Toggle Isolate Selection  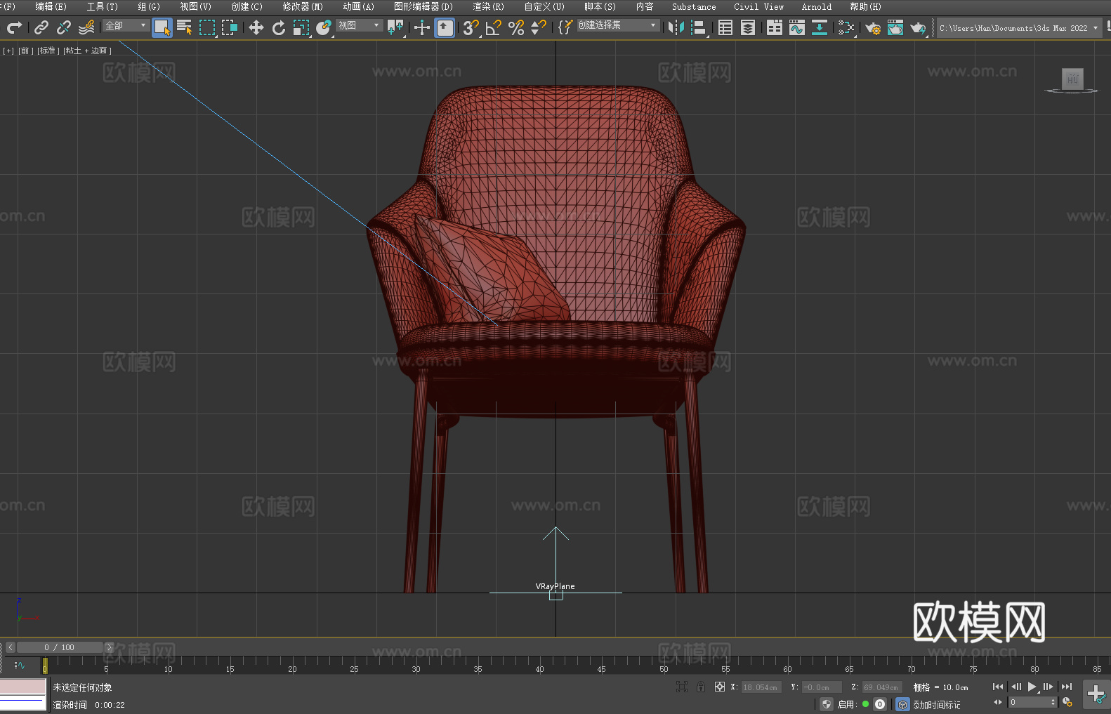click(681, 687)
